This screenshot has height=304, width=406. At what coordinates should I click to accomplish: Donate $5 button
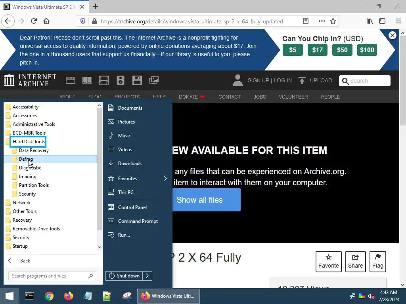pos(293,50)
